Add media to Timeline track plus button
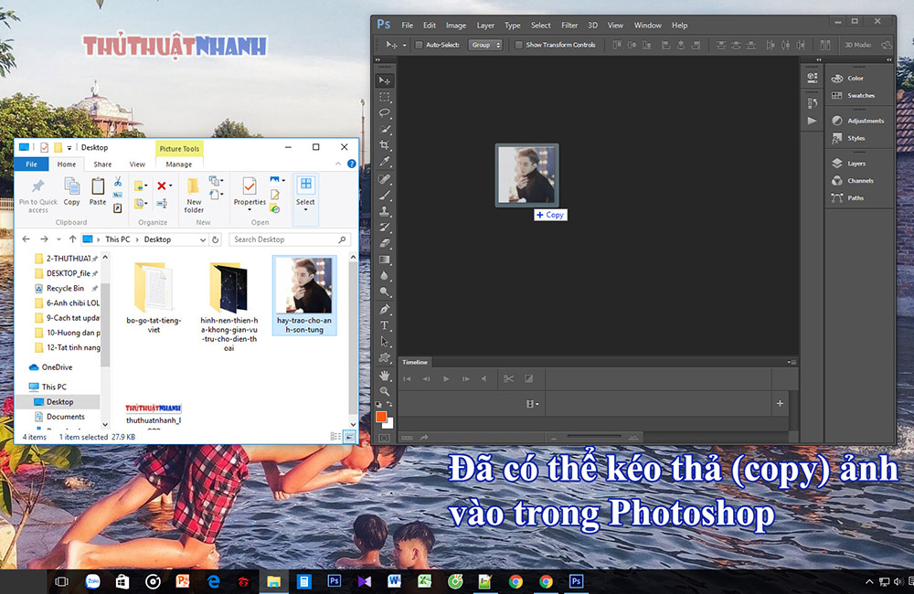This screenshot has height=594, width=914. coord(780,403)
